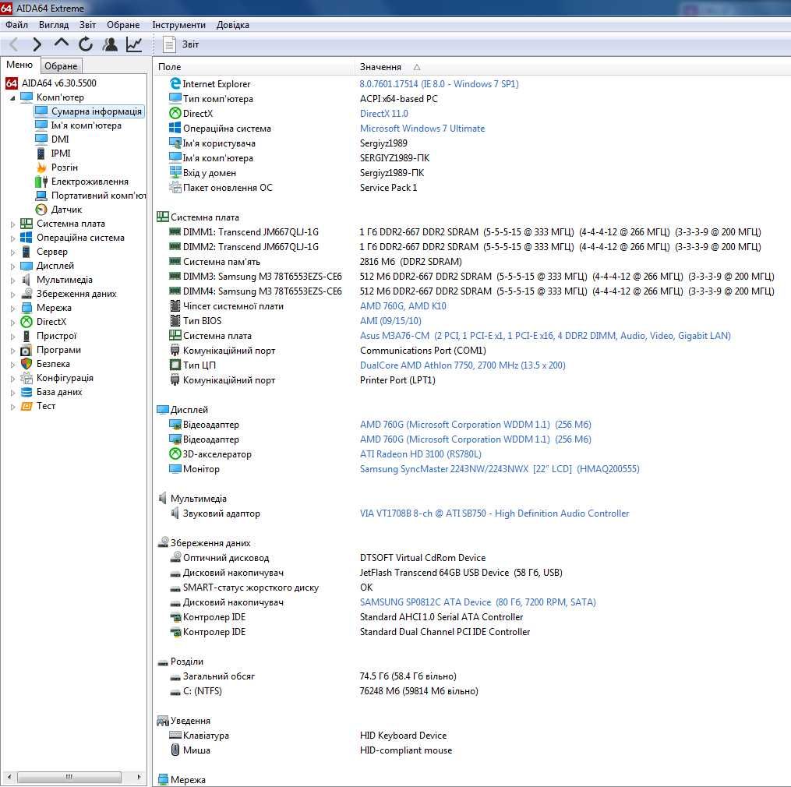791x787 pixels.
Task: Open the Microsoft Windows 7 Ultimate link
Action: (x=422, y=128)
